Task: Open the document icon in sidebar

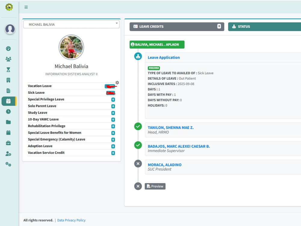Action: [8, 91]
